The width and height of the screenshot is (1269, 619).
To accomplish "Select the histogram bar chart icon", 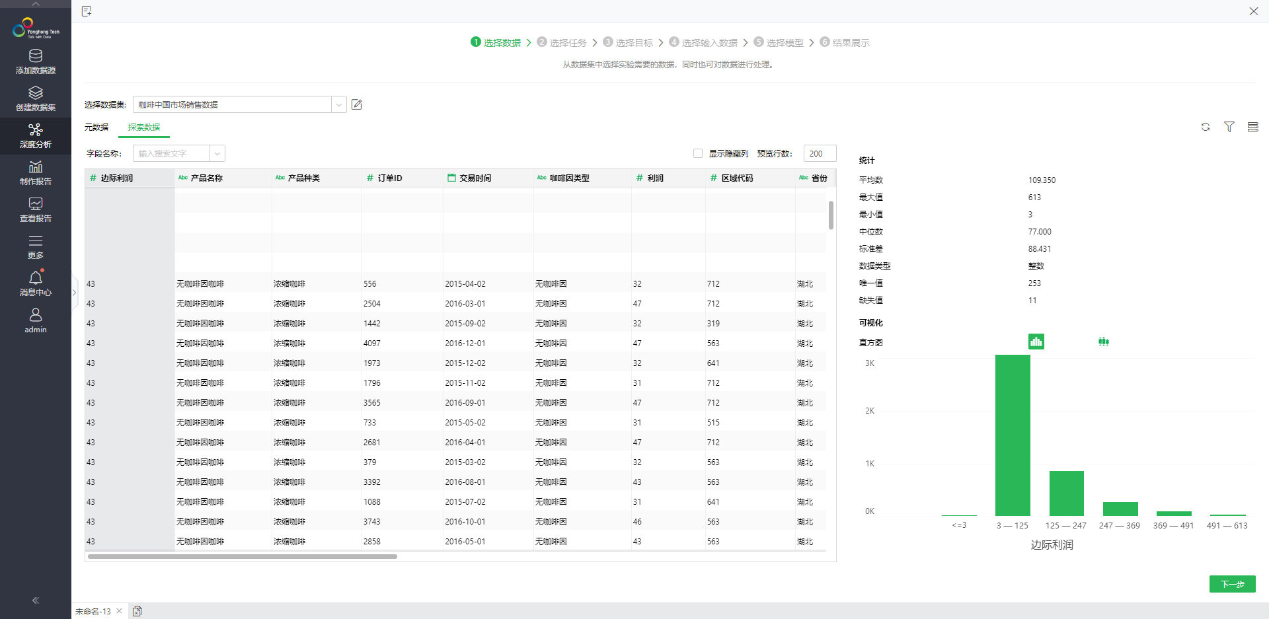I will [1036, 342].
